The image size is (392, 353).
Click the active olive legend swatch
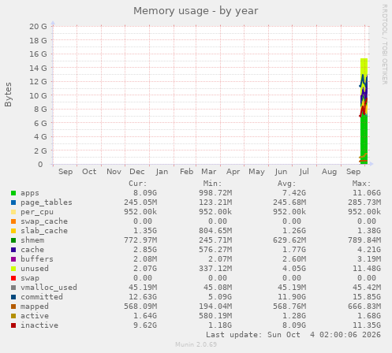[13, 316]
